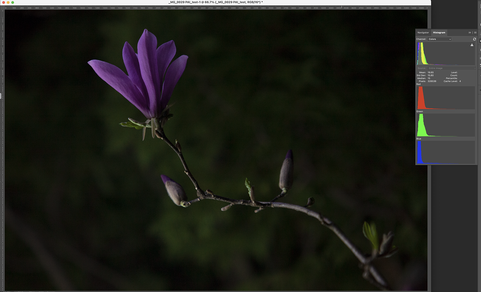Click the vertical ruler on the left edge
This screenshot has width=481, height=292.
point(2,141)
